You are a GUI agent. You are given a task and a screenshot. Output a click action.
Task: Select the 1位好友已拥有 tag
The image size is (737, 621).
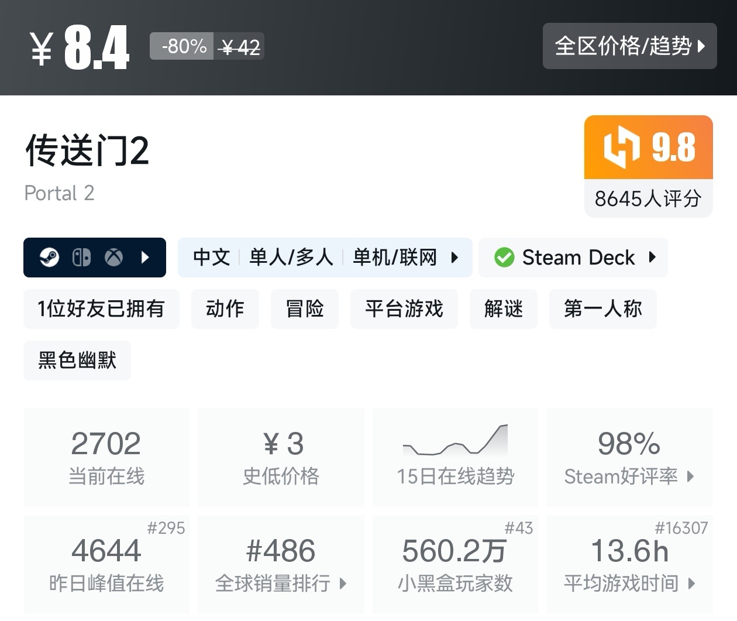pyautogui.click(x=101, y=308)
